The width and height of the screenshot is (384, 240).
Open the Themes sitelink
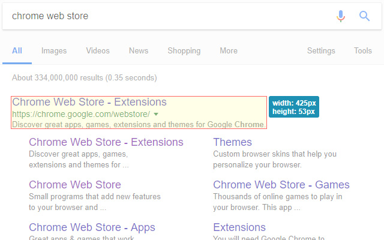[232, 142]
